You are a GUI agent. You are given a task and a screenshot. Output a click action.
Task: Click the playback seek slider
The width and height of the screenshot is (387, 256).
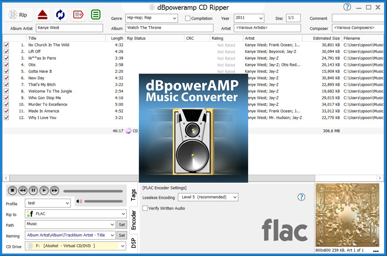pyautogui.click(x=93, y=191)
